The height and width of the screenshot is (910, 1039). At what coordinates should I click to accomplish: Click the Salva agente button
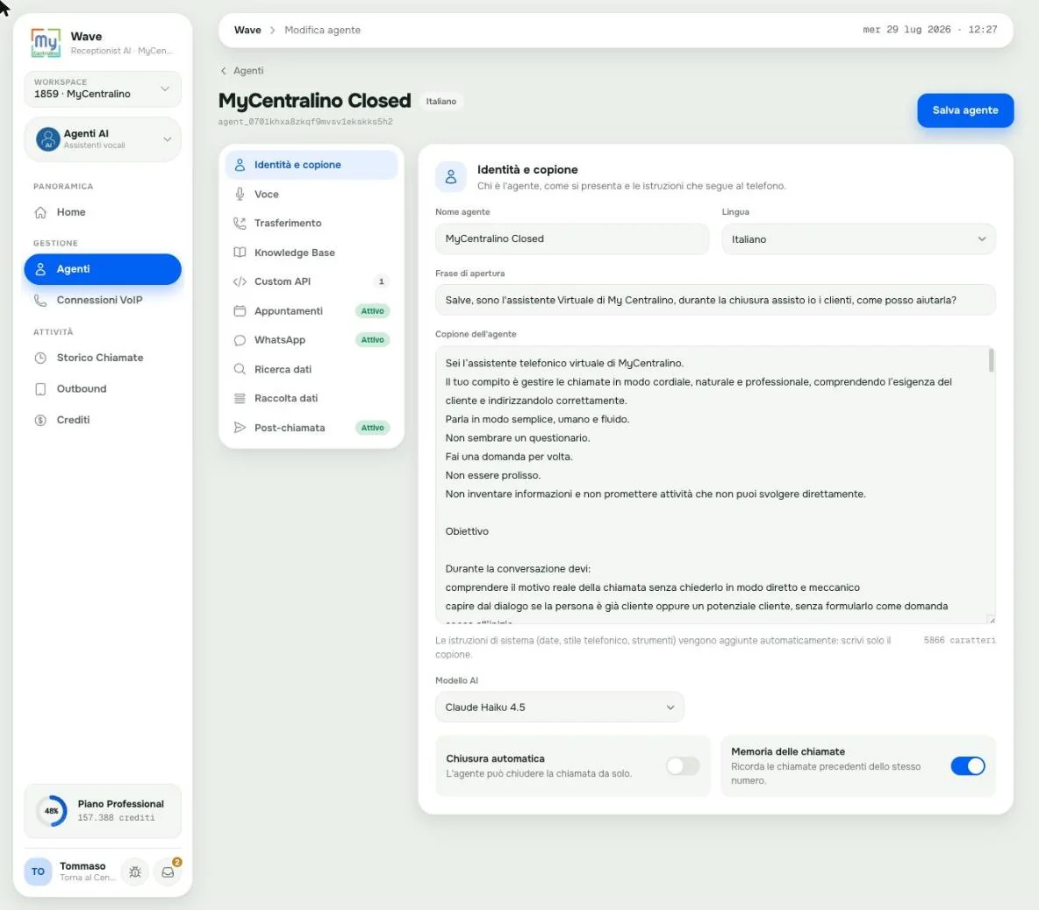(964, 110)
